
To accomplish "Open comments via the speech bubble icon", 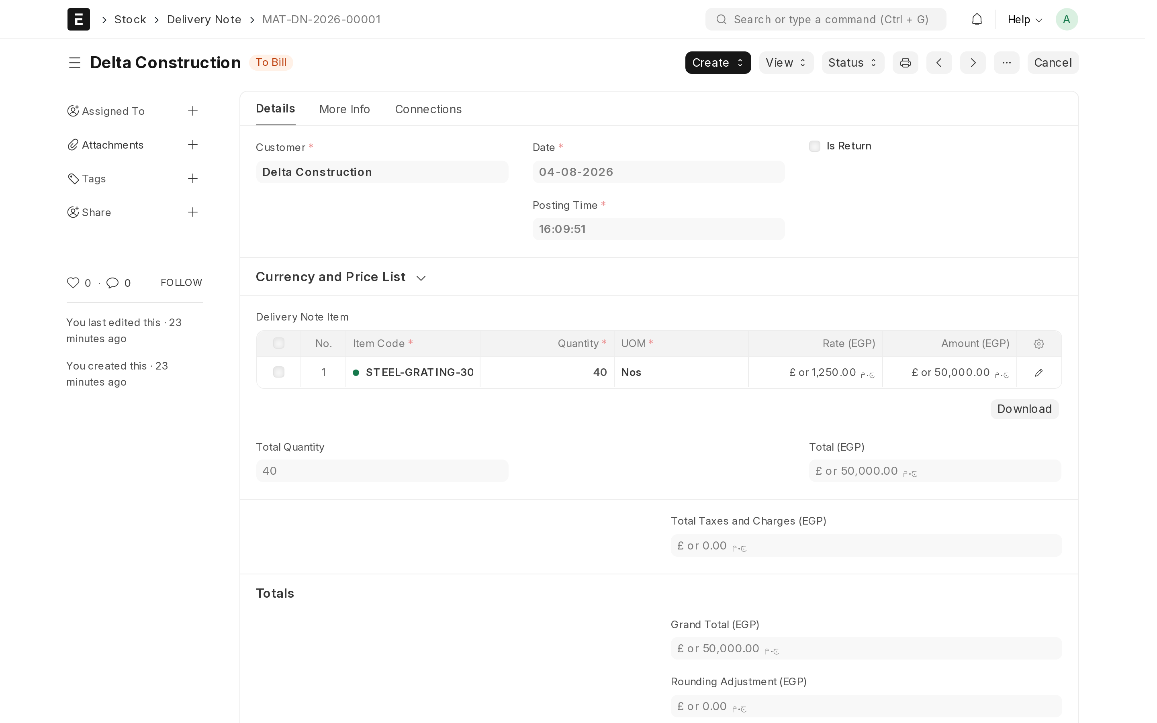I will click(x=112, y=283).
